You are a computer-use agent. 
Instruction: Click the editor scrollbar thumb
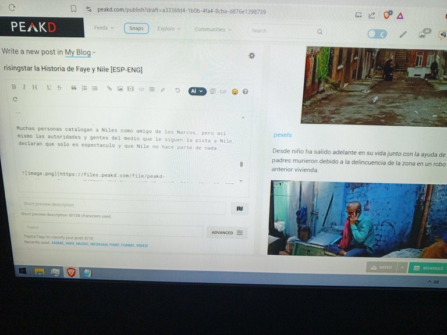(242, 164)
